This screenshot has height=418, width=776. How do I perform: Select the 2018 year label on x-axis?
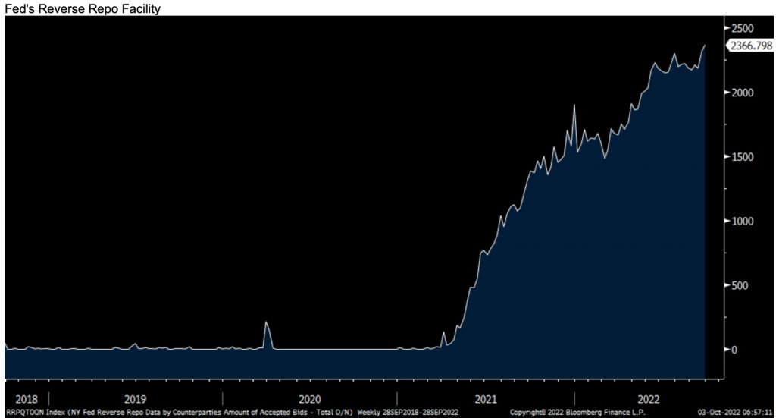pyautogui.click(x=26, y=398)
